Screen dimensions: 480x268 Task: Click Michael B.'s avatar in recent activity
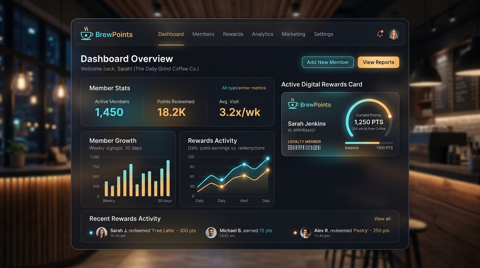211,233
